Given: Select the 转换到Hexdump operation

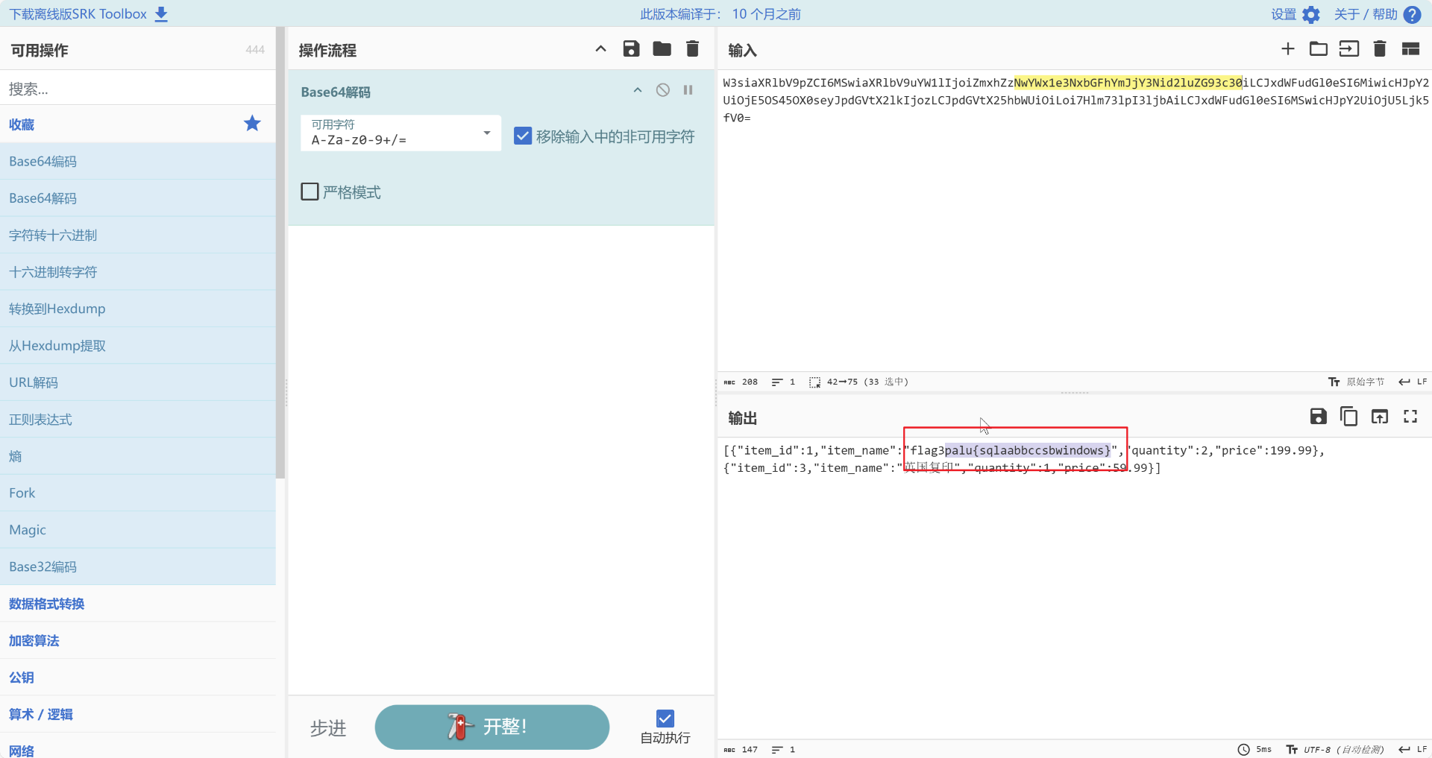Looking at the screenshot, I should tap(138, 309).
